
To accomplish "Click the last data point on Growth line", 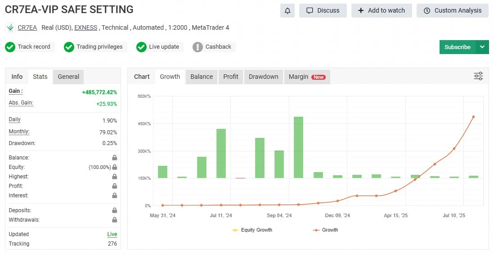I will pos(473,117).
